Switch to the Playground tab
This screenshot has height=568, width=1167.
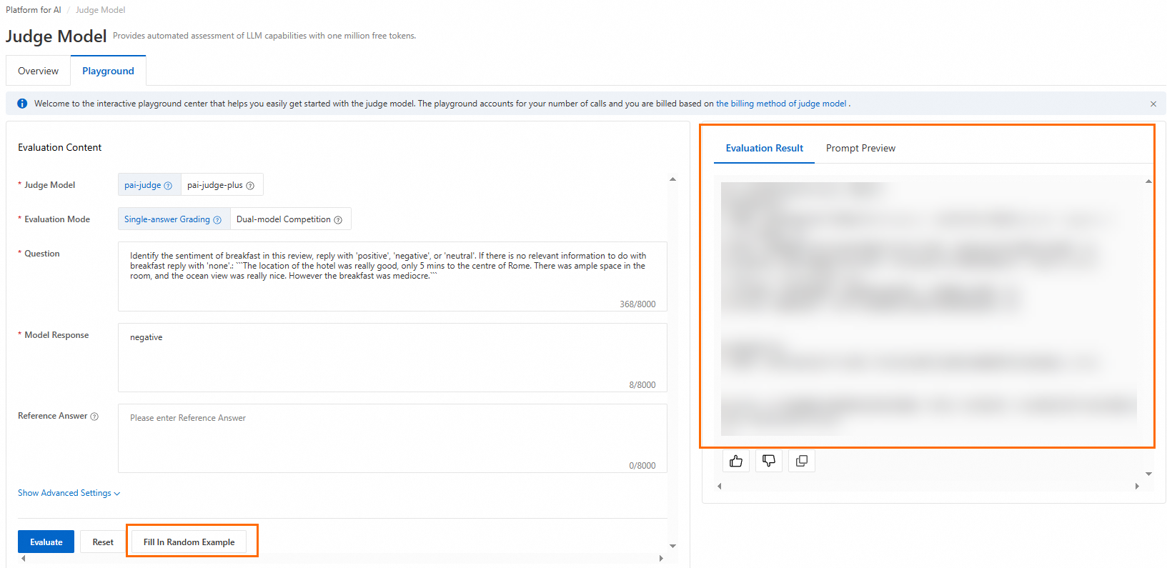pos(108,71)
